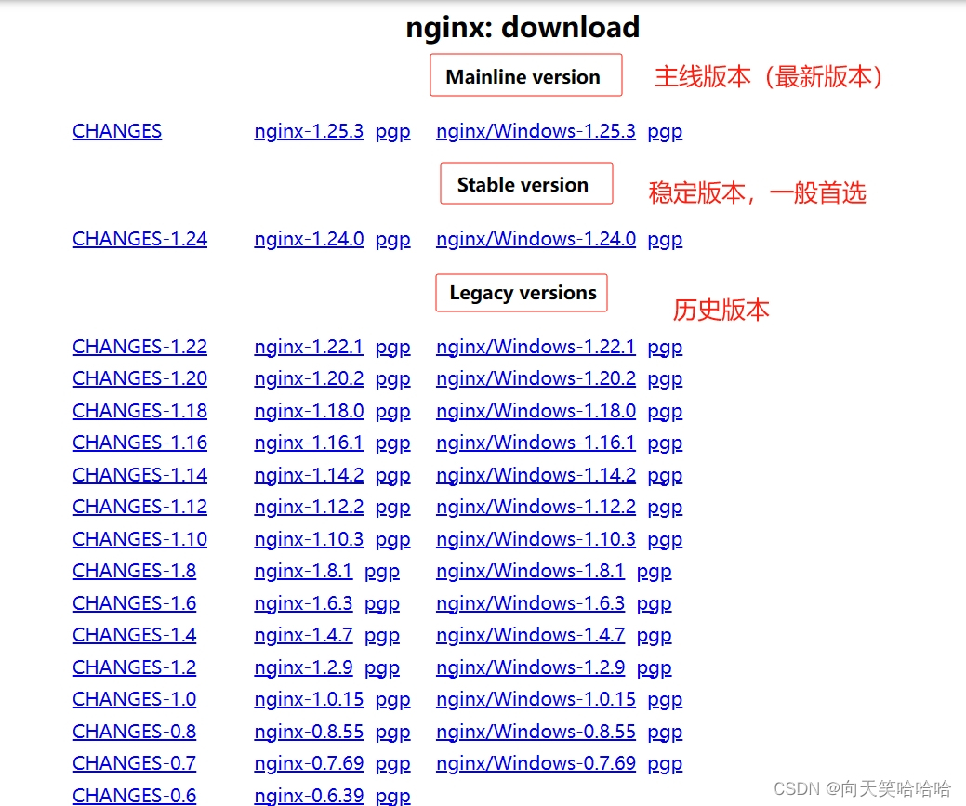This screenshot has height=806, width=966.
Task: Open pgp signature for nginx-1.16.1
Action: [x=392, y=443]
